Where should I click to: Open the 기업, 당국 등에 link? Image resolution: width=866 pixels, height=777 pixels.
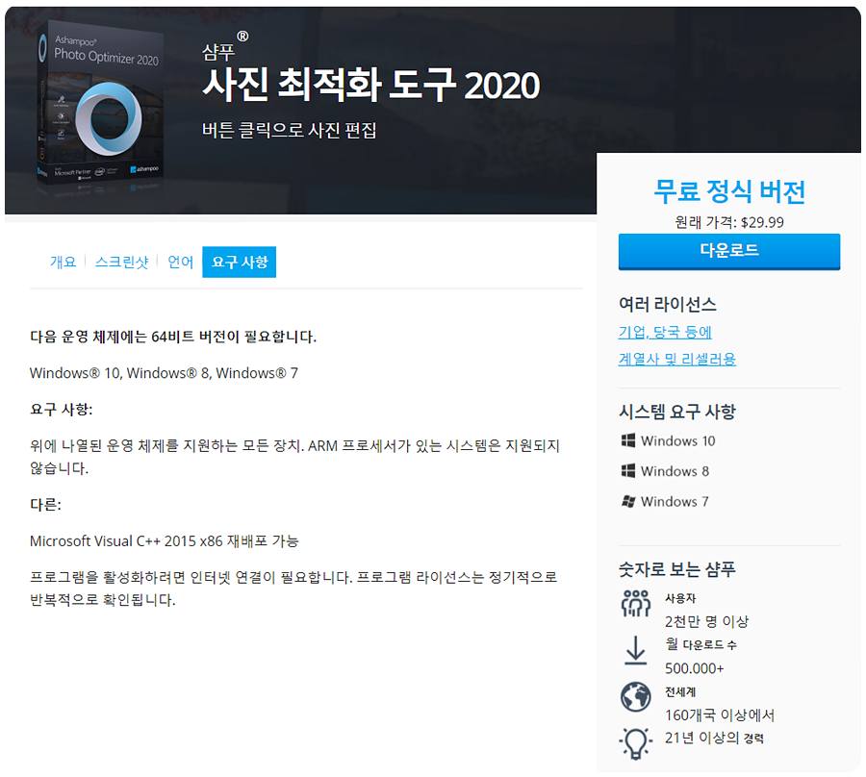coord(665,332)
